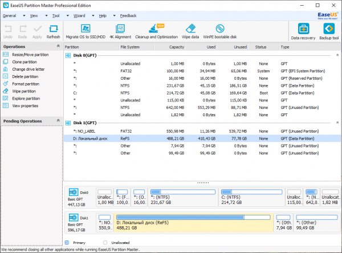Screen dimensions: 342x253
Task: Sort by the Unused column header
Action: (x=233, y=47)
